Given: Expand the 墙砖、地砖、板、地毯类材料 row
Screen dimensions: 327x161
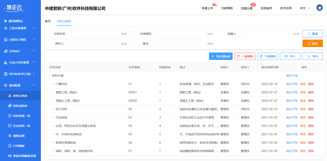Looking at the screenshot, I should pos(53,151).
